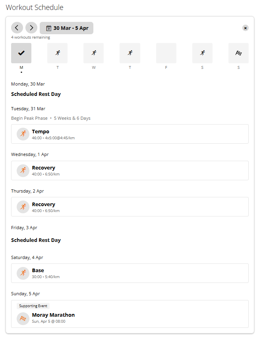259x339 pixels.
Task: Select Monday's completed checkmark tile
Action: pos(21,53)
